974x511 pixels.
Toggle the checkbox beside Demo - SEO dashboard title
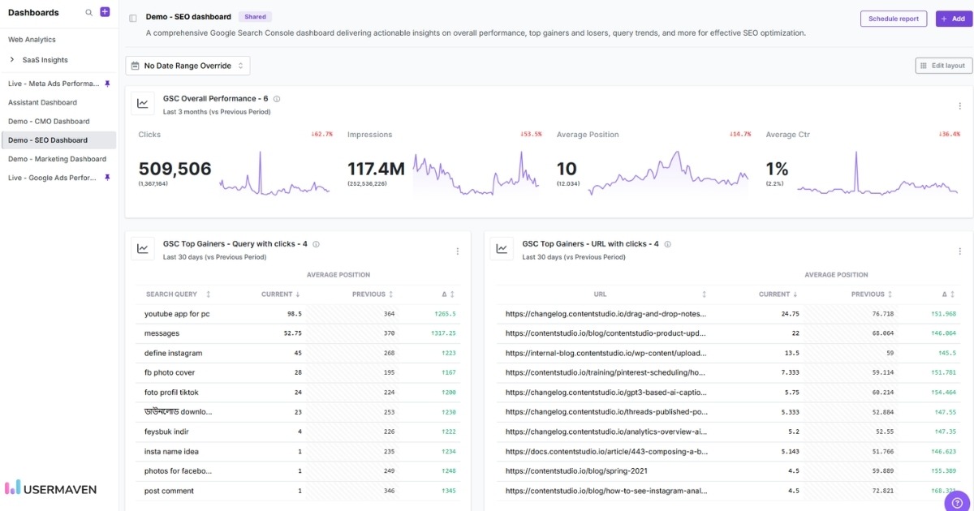pos(132,16)
